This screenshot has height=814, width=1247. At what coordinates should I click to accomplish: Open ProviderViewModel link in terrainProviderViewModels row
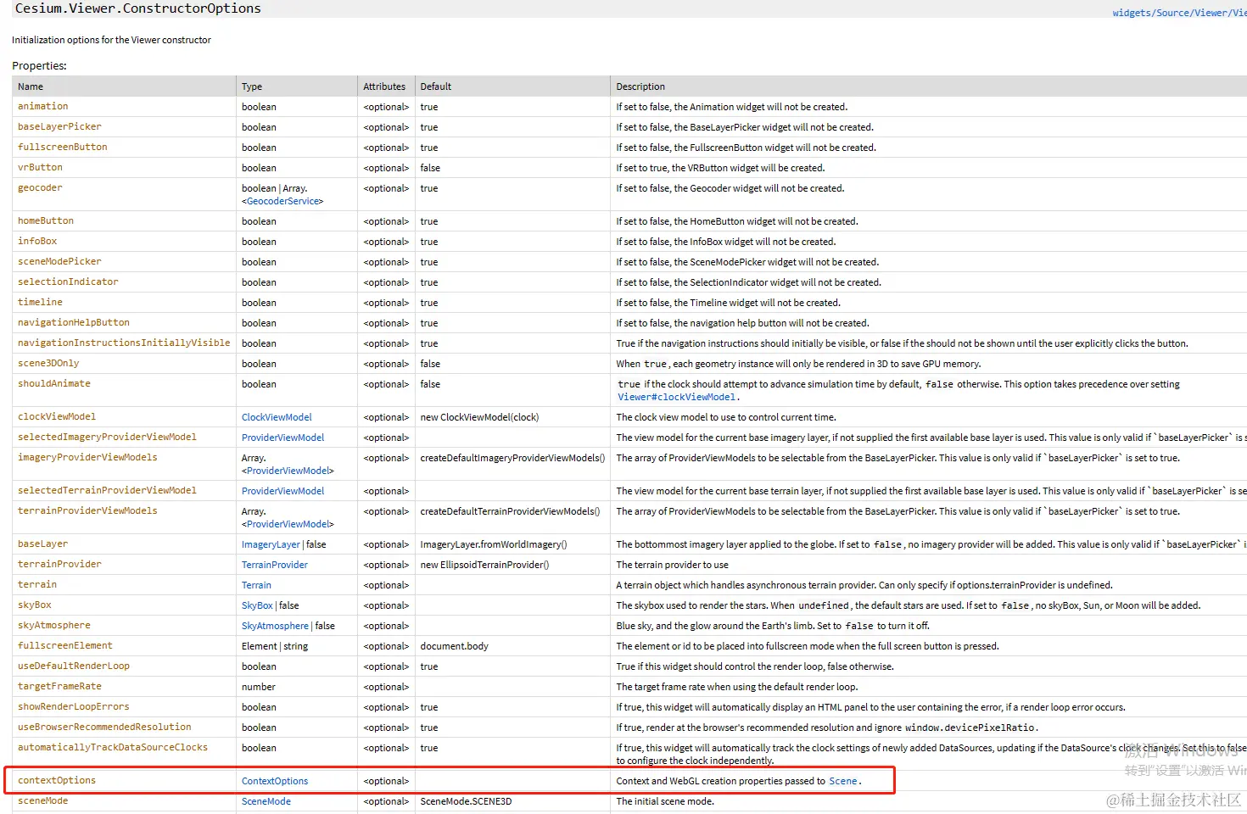pos(288,524)
